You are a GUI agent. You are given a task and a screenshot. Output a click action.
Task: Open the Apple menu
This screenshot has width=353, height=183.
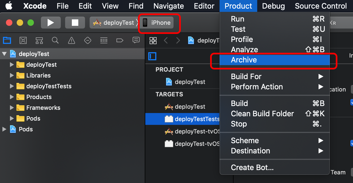point(9,6)
